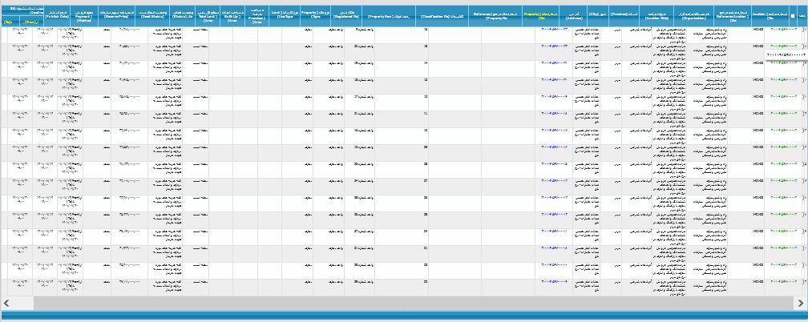Click the City column header
The width and height of the screenshot is (808, 322).
click(598, 15)
